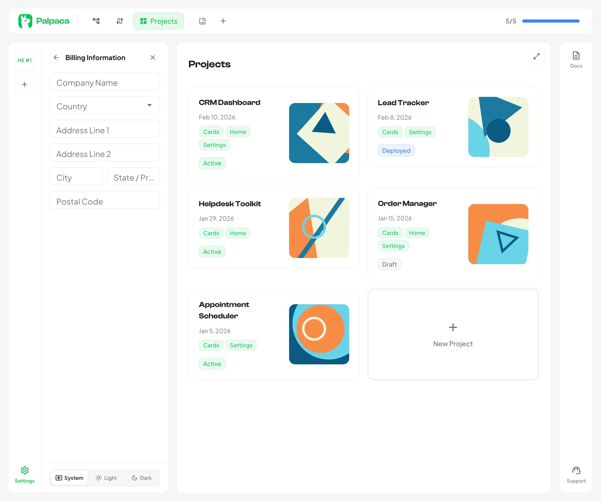Expand Projects panel with the fullscreen arrows icon
Screen dimensions: 601x501
[536, 57]
